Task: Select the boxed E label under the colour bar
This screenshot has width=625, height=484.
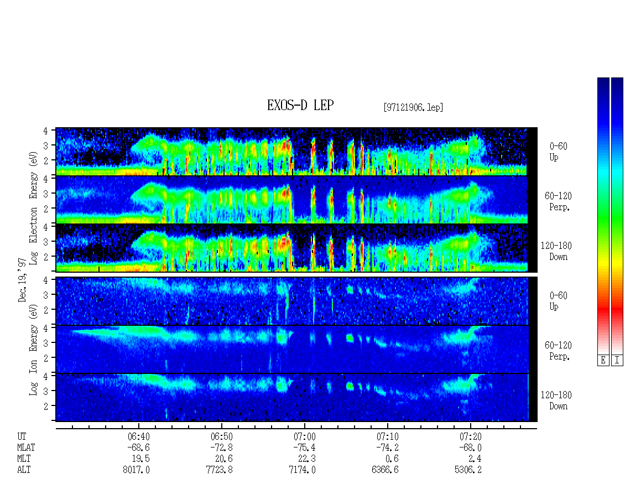Action: coord(603,361)
